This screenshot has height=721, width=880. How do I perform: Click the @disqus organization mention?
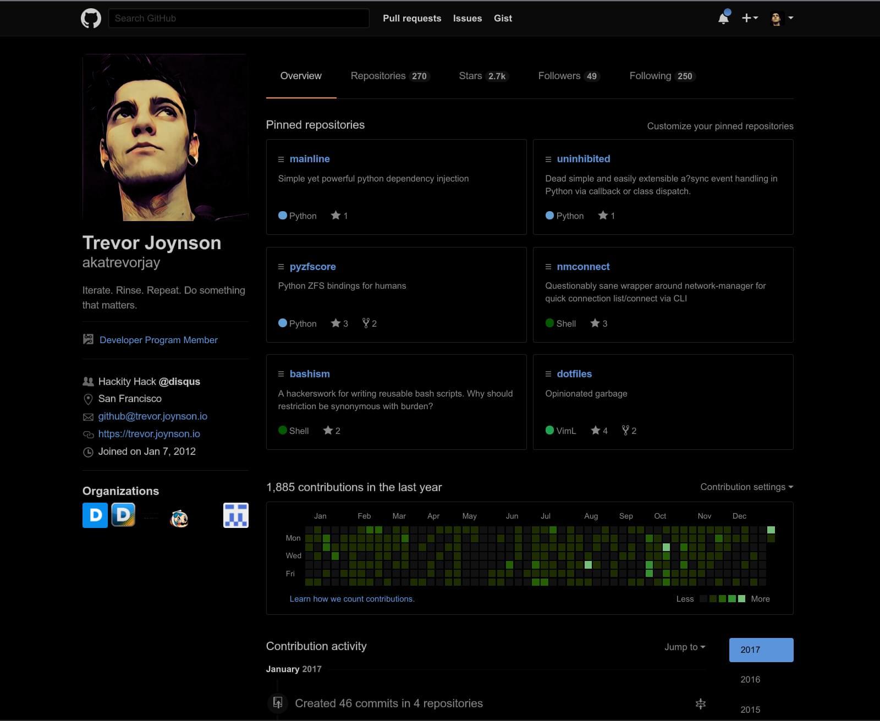coord(179,382)
